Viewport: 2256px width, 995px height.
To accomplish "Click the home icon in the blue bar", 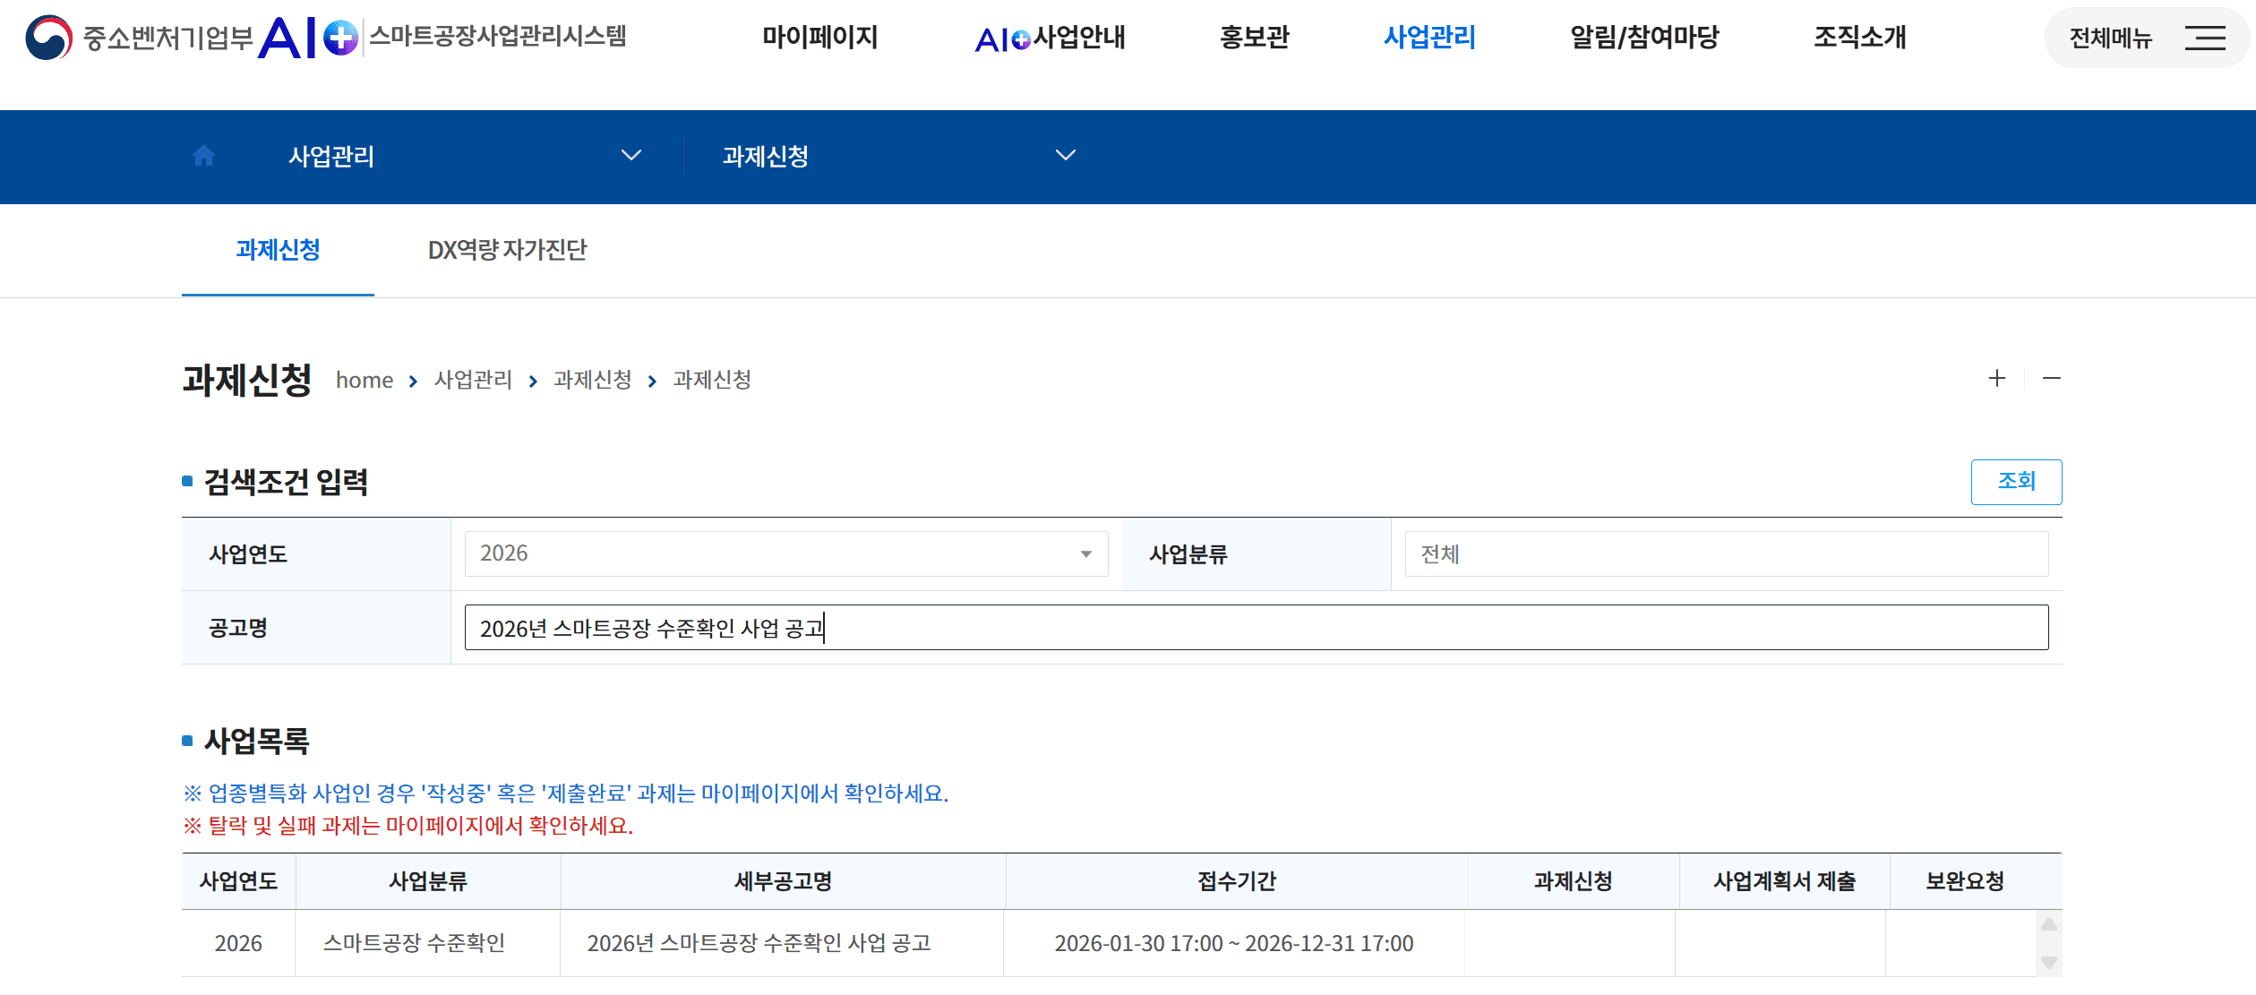I will click(203, 156).
